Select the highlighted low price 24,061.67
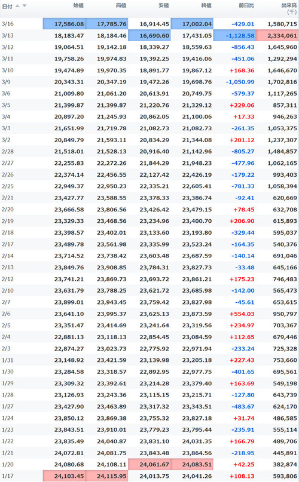The height and width of the screenshot is (482, 299). coord(149,464)
